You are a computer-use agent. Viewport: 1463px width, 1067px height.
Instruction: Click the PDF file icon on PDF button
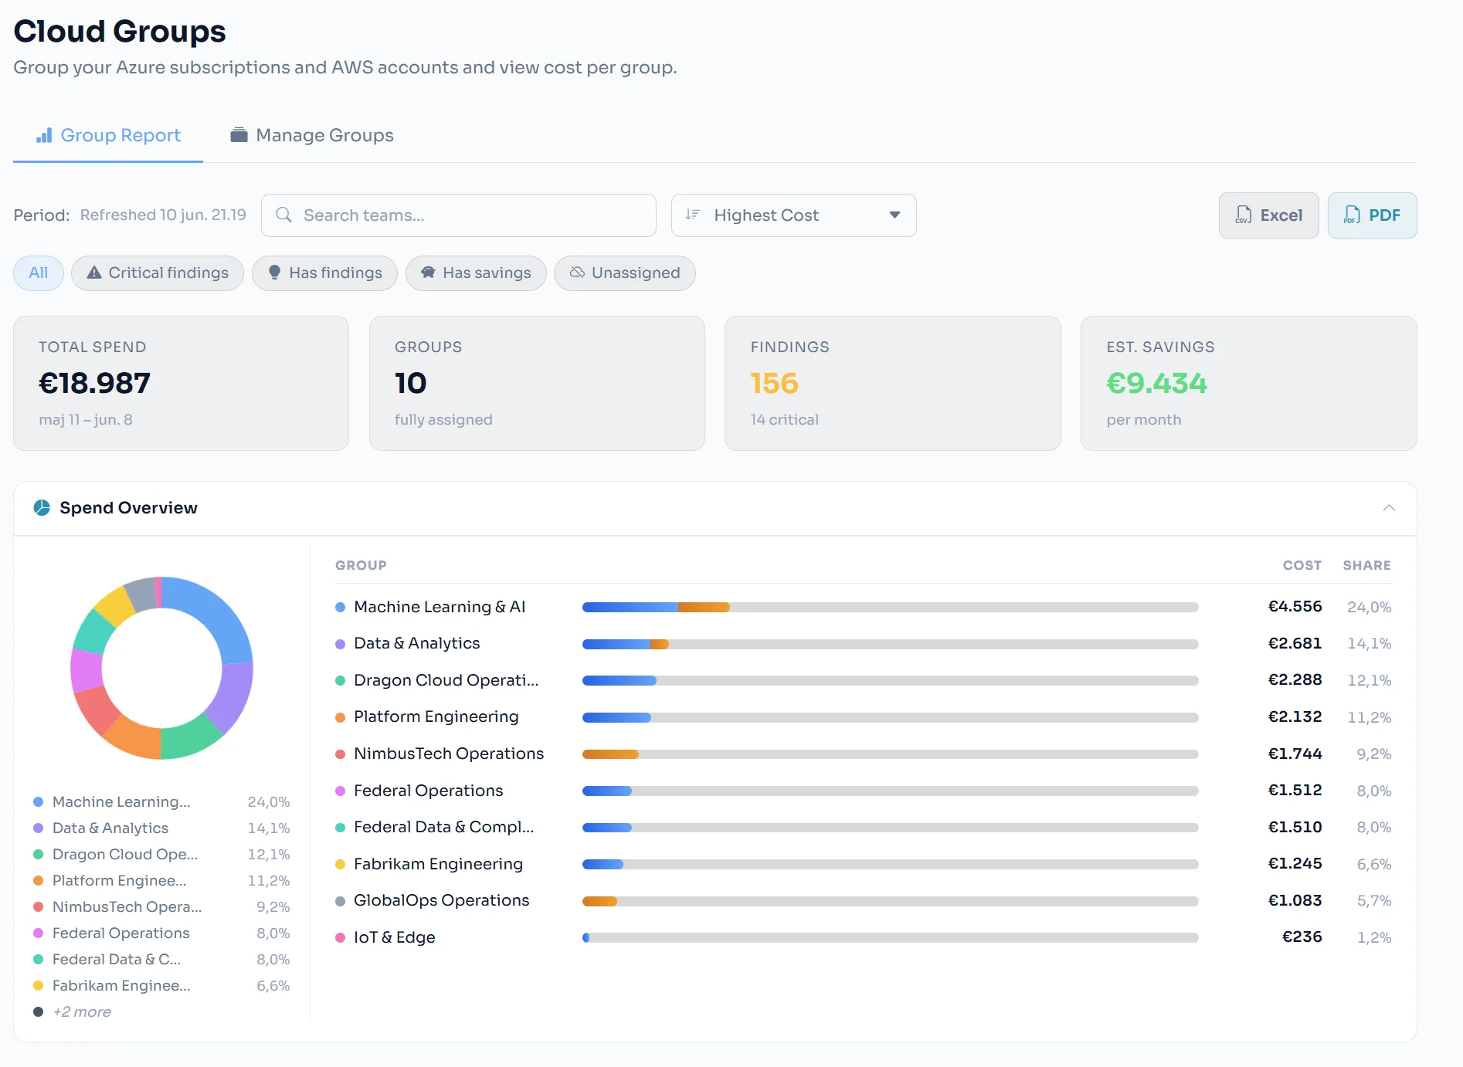coord(1353,215)
